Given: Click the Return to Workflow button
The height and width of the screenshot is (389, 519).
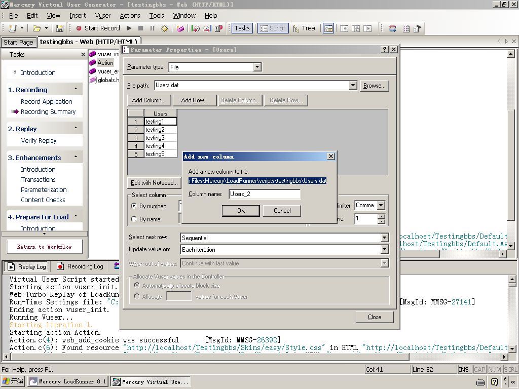Looking at the screenshot, I should coord(45,247).
